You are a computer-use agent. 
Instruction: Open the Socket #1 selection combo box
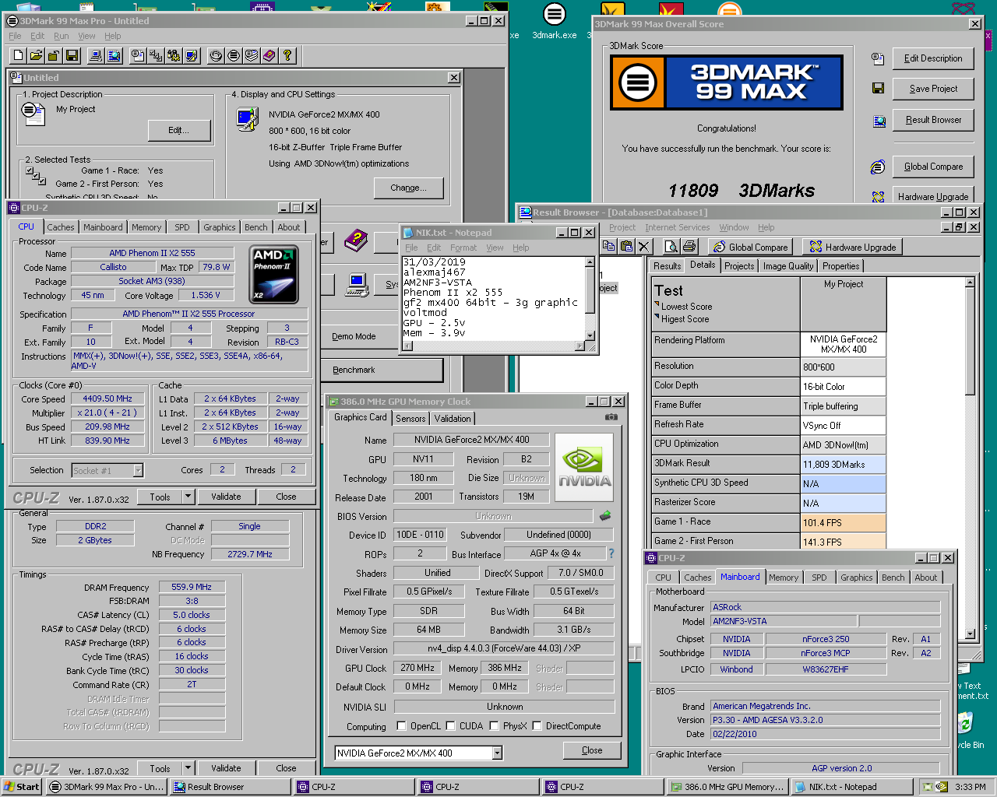pyautogui.click(x=138, y=470)
